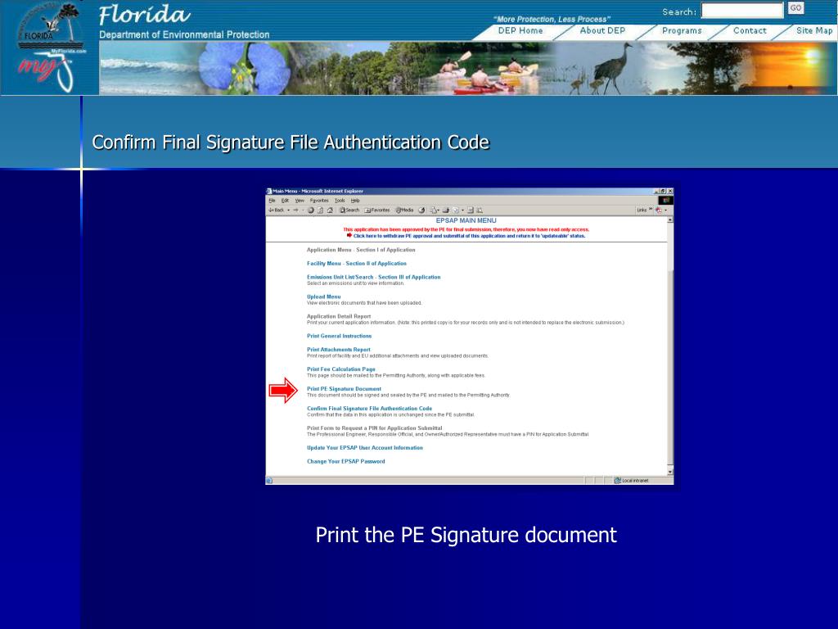Open the Acrobat toolbar dropdown arrow
Image resolution: width=838 pixels, height=629 pixels.
coord(665,210)
